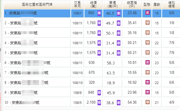This screenshot has width=180, height=111.
Task: Click the 109/1 transaction date cell
Action: (x=77, y=13)
